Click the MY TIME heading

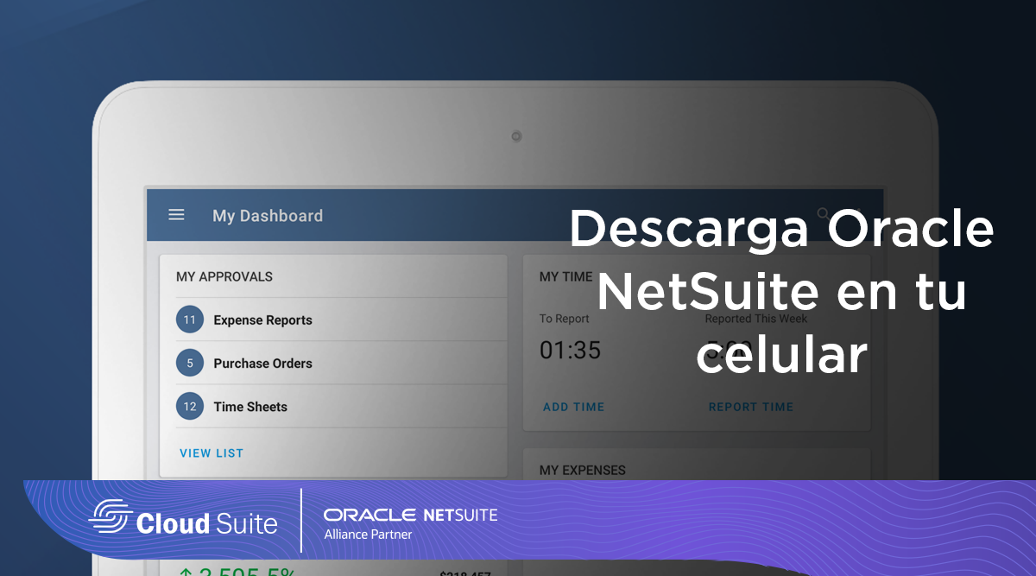566,276
